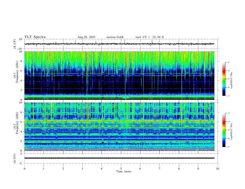Click the ch.1 "Frequency (kHz)" axis label
This screenshot has width=245, height=189.
(17, 72)
